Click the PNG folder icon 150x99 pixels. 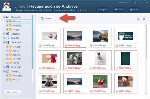(11, 25)
